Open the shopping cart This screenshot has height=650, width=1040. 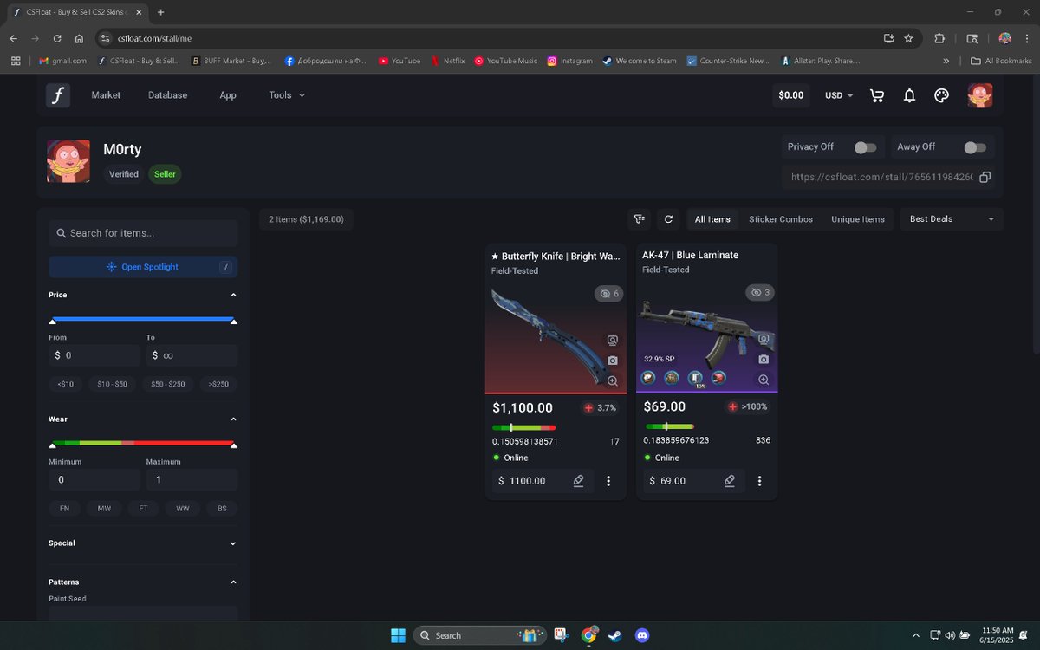coord(877,95)
